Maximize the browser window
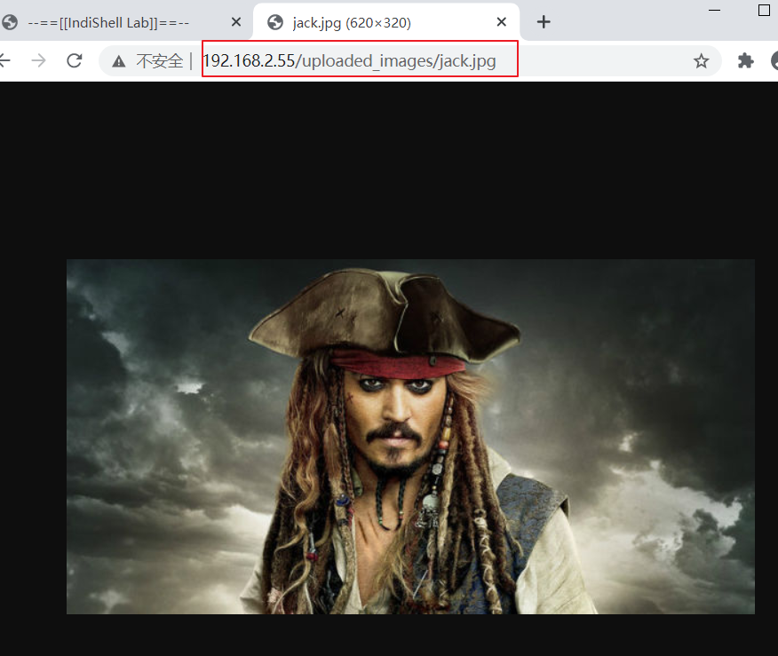 tap(764, 10)
